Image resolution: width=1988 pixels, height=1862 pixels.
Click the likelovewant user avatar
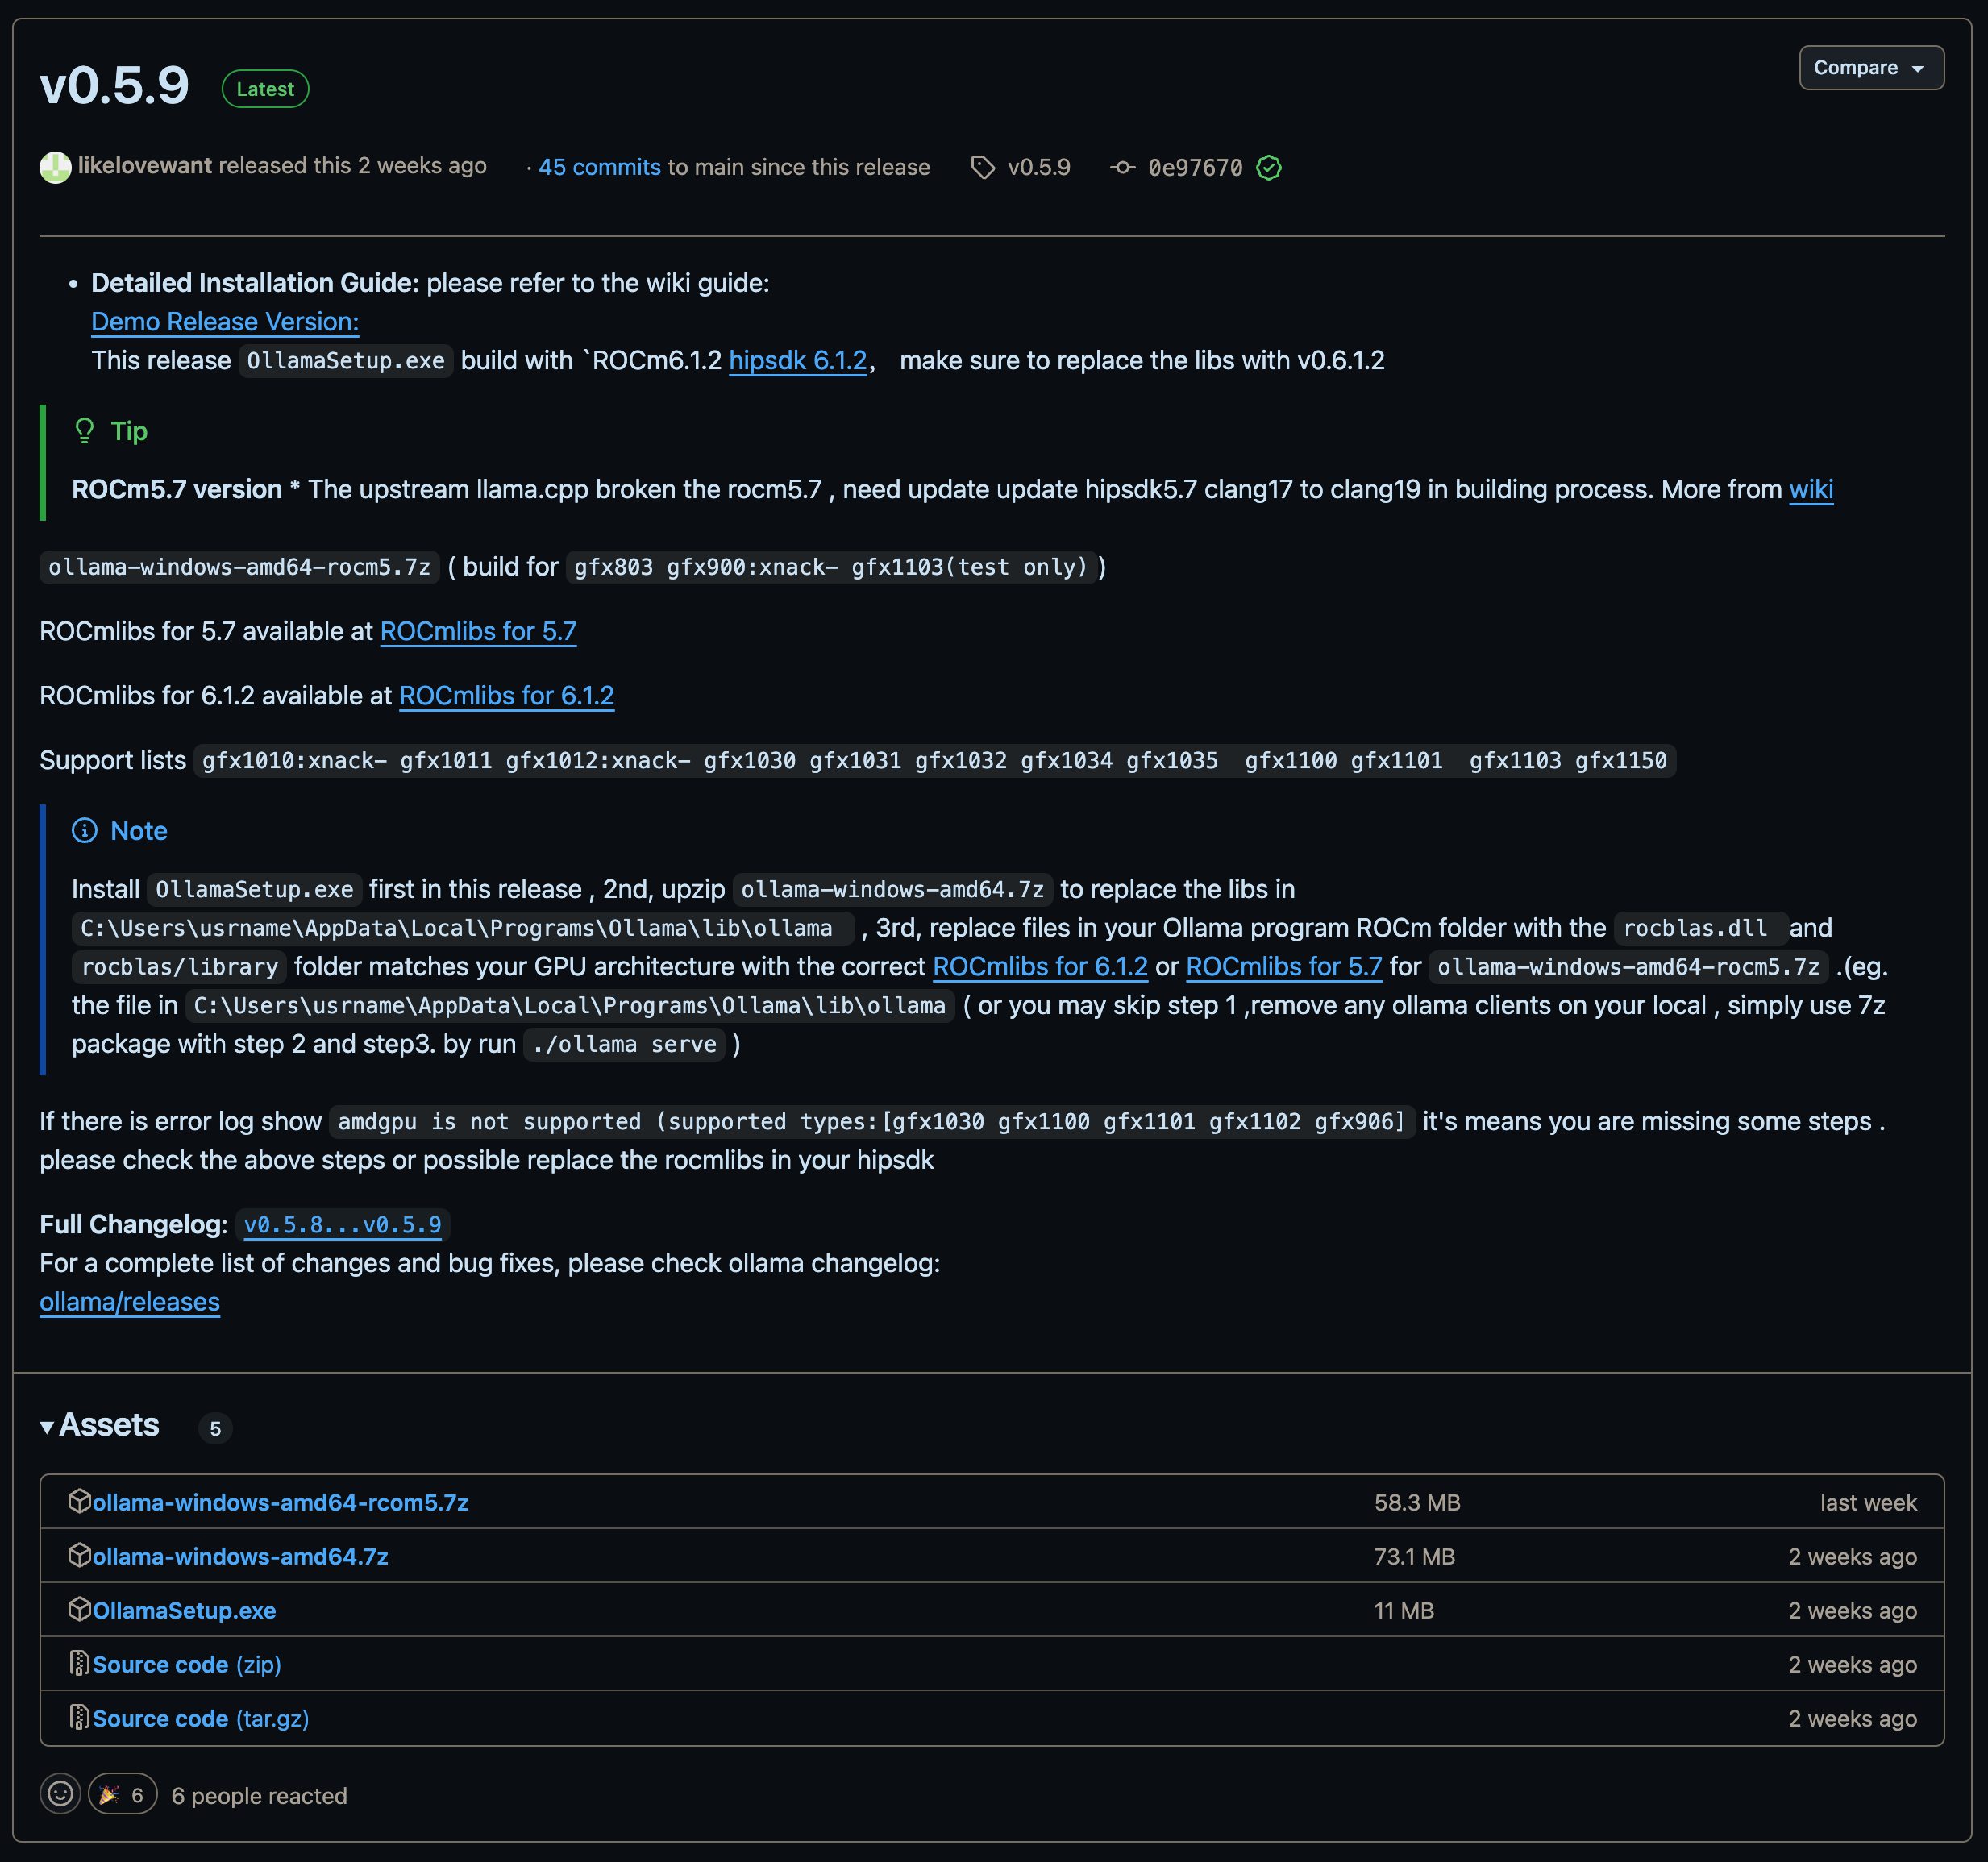[x=55, y=167]
